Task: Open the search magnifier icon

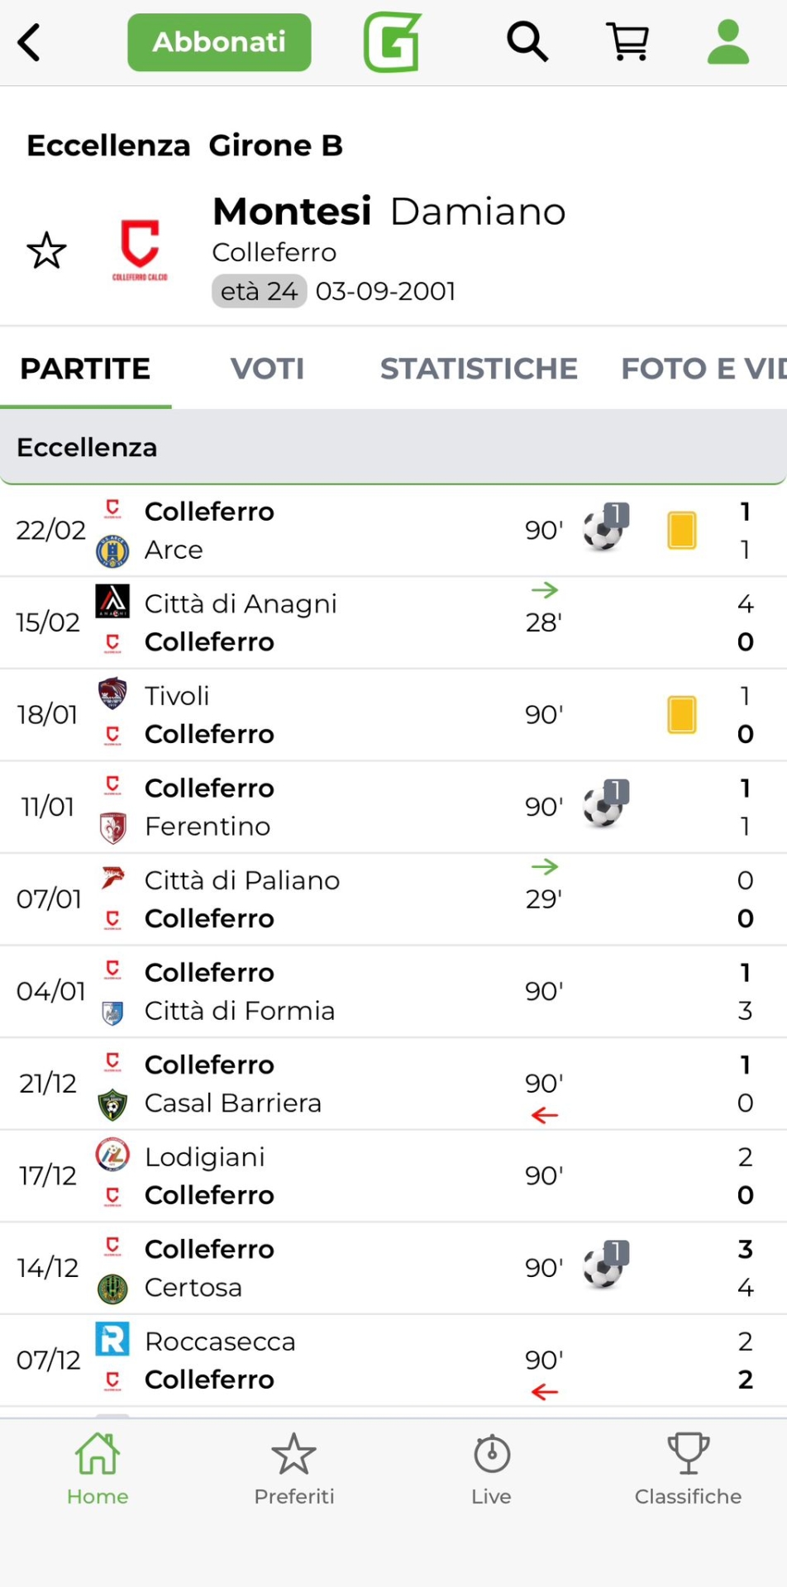Action: tap(527, 42)
